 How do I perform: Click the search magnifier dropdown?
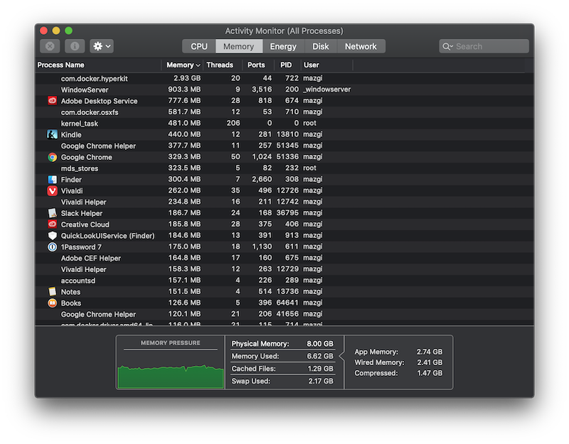pos(448,46)
